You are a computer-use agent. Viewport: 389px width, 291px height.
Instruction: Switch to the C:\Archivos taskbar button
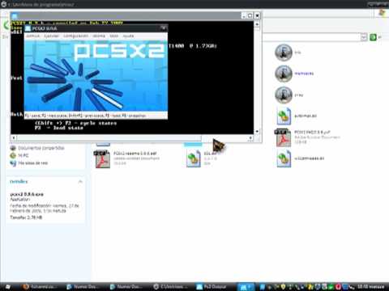pos(171,287)
